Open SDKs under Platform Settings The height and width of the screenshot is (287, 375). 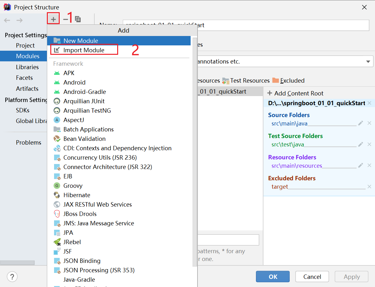click(23, 110)
